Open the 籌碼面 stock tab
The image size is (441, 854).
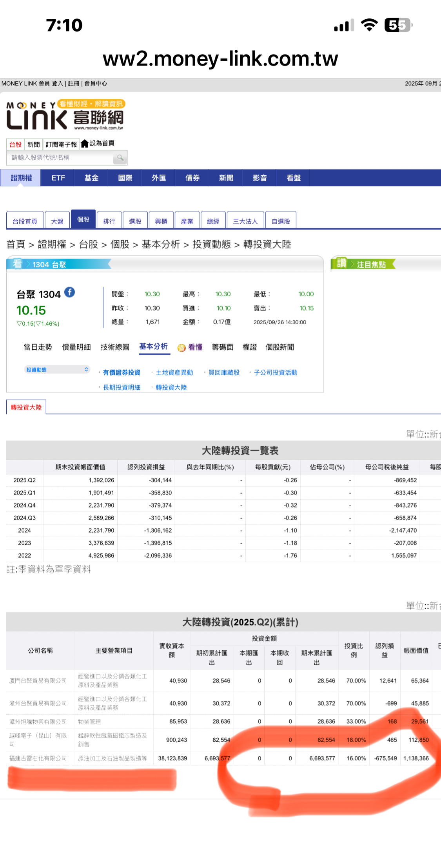222,347
